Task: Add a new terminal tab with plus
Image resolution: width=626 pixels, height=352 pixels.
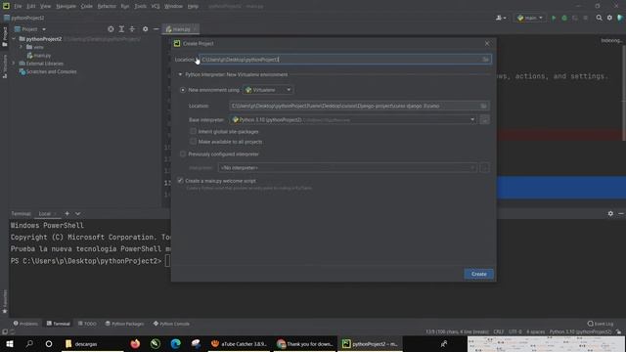Action: click(x=67, y=214)
